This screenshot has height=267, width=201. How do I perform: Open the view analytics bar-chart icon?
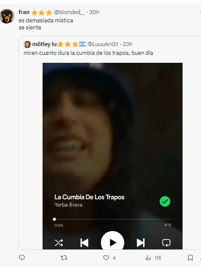click(148, 258)
